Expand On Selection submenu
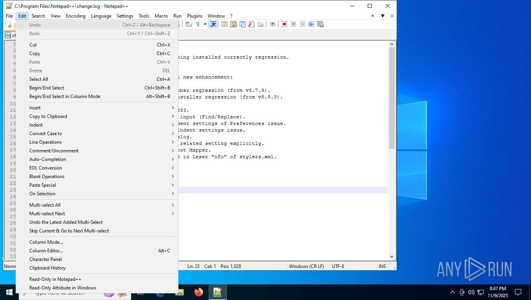Image resolution: width=531 pixels, height=300 pixels. [x=97, y=194]
